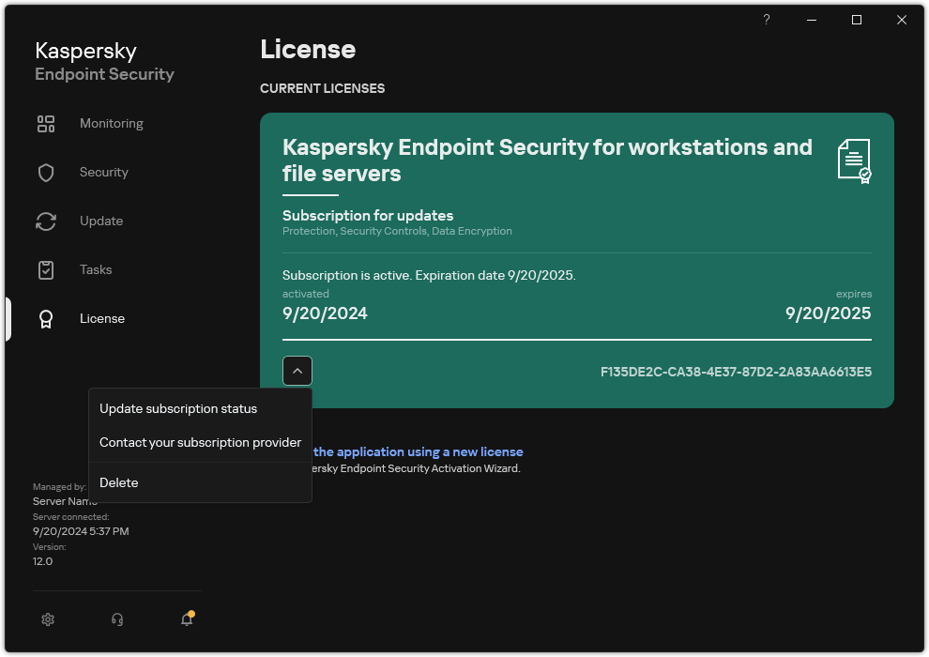The width and height of the screenshot is (929, 657).
Task: Select Contact your subscription provider
Action: pos(200,443)
